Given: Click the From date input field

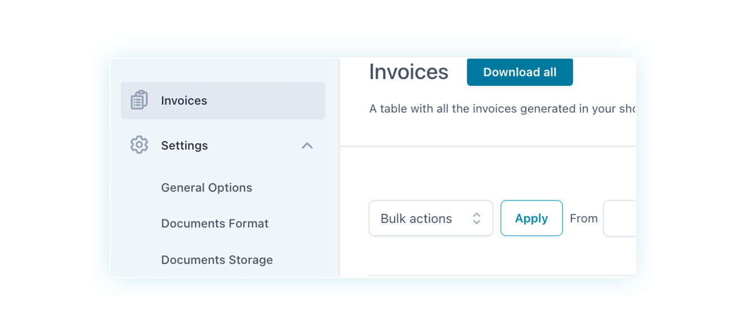Looking at the screenshot, I should pos(619,218).
